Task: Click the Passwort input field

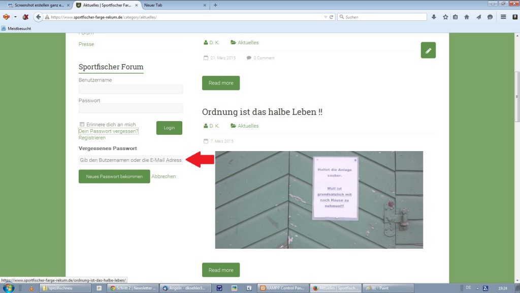Action: [x=131, y=108]
